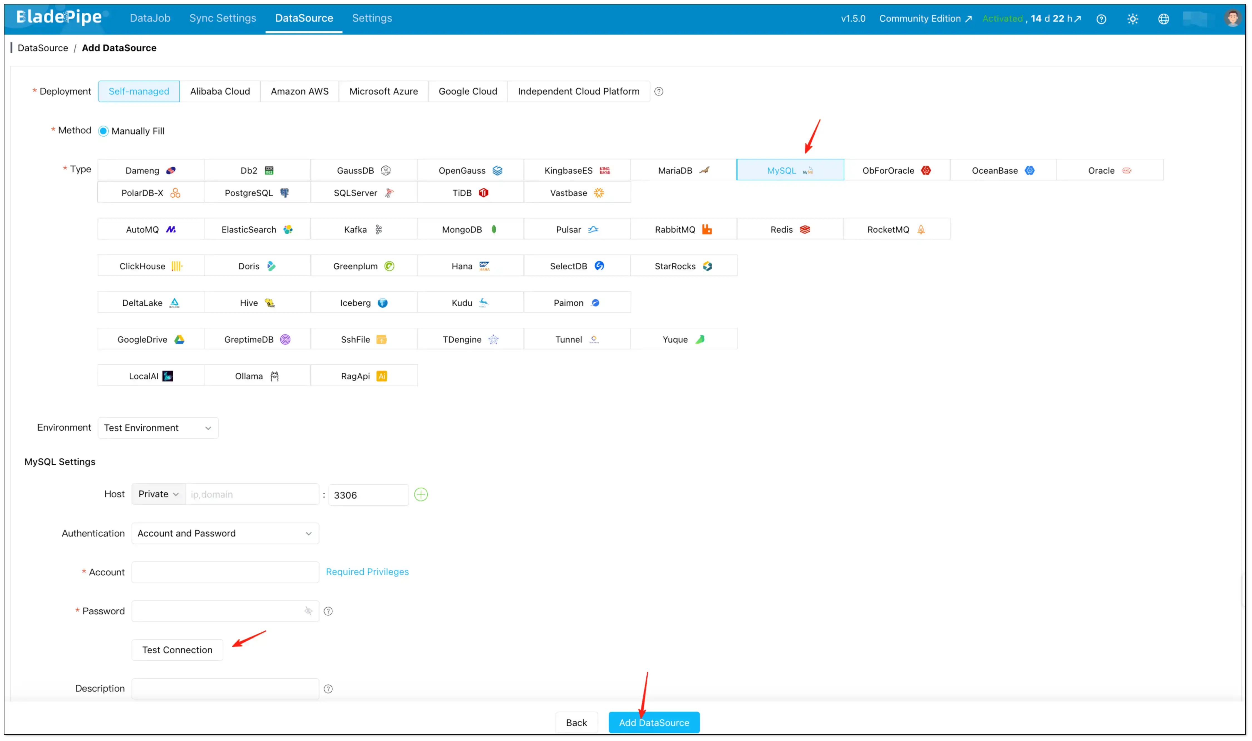The image size is (1252, 741).
Task: Click the Password input field
Action: pyautogui.click(x=225, y=612)
